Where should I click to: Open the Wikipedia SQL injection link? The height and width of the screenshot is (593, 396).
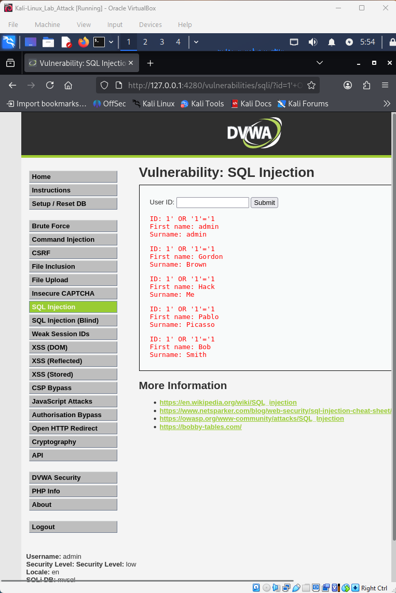tap(228, 403)
